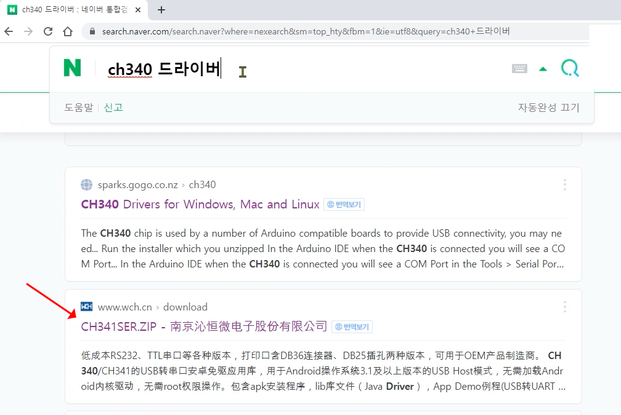This screenshot has width=621, height=415.
Task: Open CH340 Drivers for Windows, Mac and Linux
Action: pos(200,204)
